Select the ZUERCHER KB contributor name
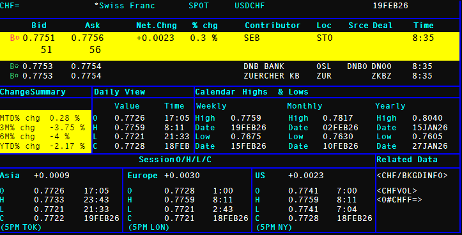The height and width of the screenshot is (235, 462). (x=272, y=76)
